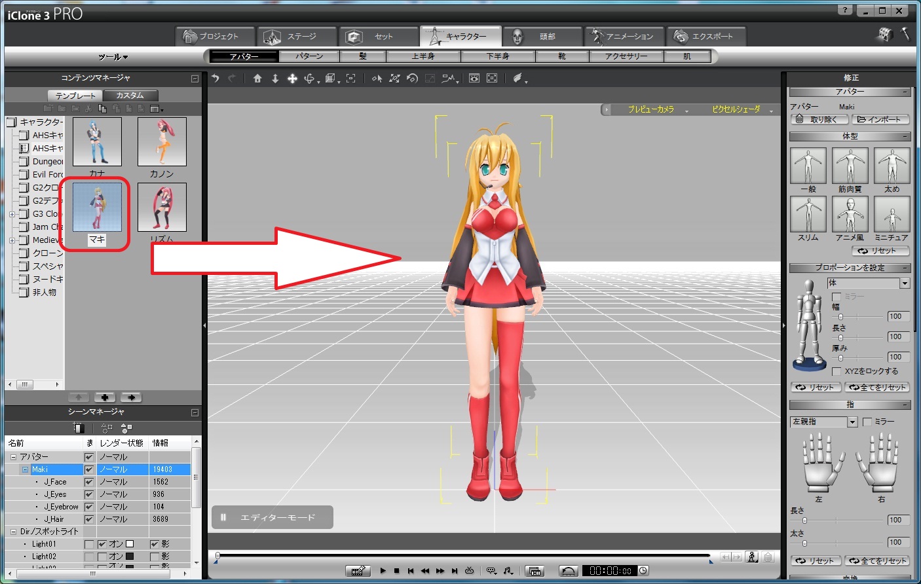Select the object pick arrow tool
Viewport: 921px width, 584px height.
coord(377,79)
